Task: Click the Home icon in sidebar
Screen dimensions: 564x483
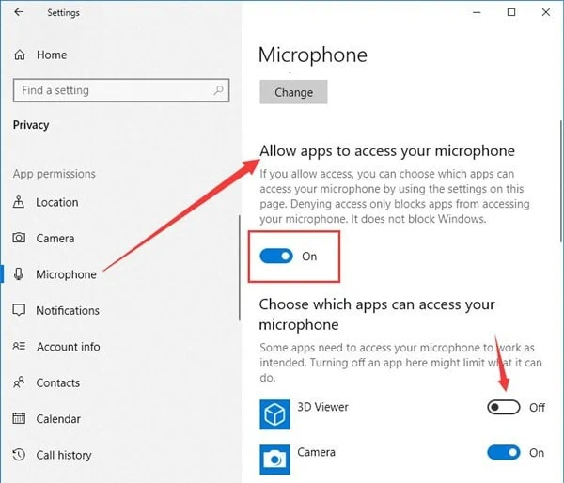Action: tap(20, 55)
